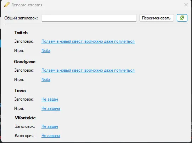Select the Noita game link under Twitch
The image size is (192, 143).
(x=46, y=50)
